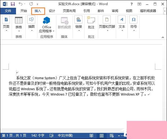Insert a comment with 批注 icon

[x=91, y=20]
